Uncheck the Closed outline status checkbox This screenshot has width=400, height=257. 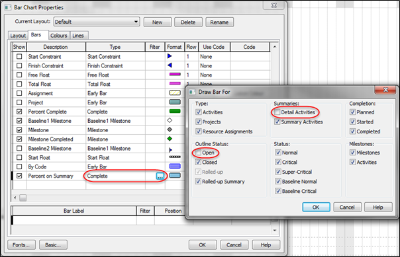pyautogui.click(x=198, y=162)
